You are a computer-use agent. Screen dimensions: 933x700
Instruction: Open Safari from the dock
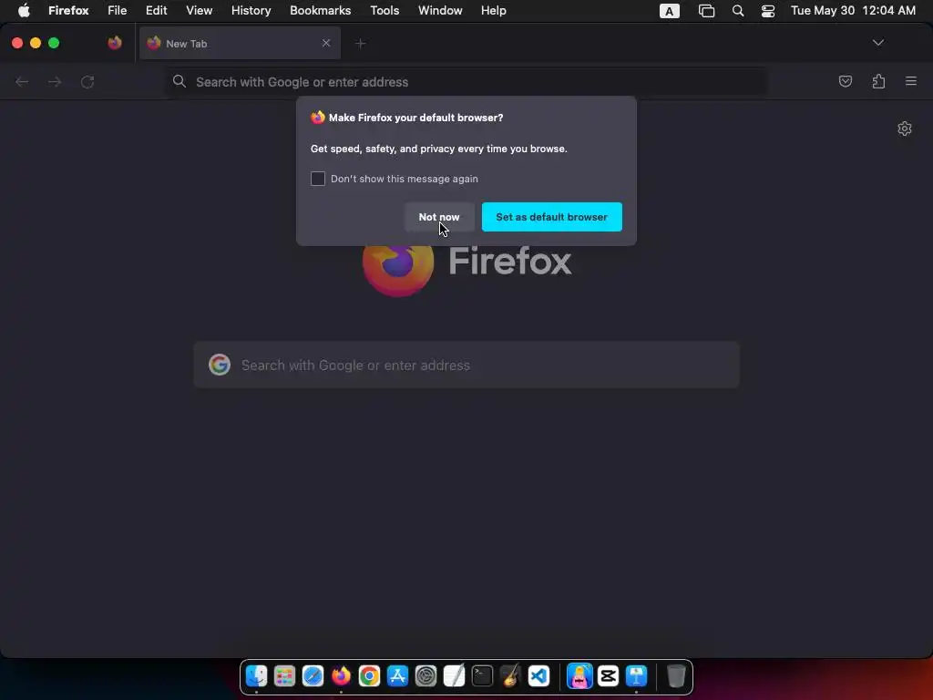pyautogui.click(x=313, y=676)
